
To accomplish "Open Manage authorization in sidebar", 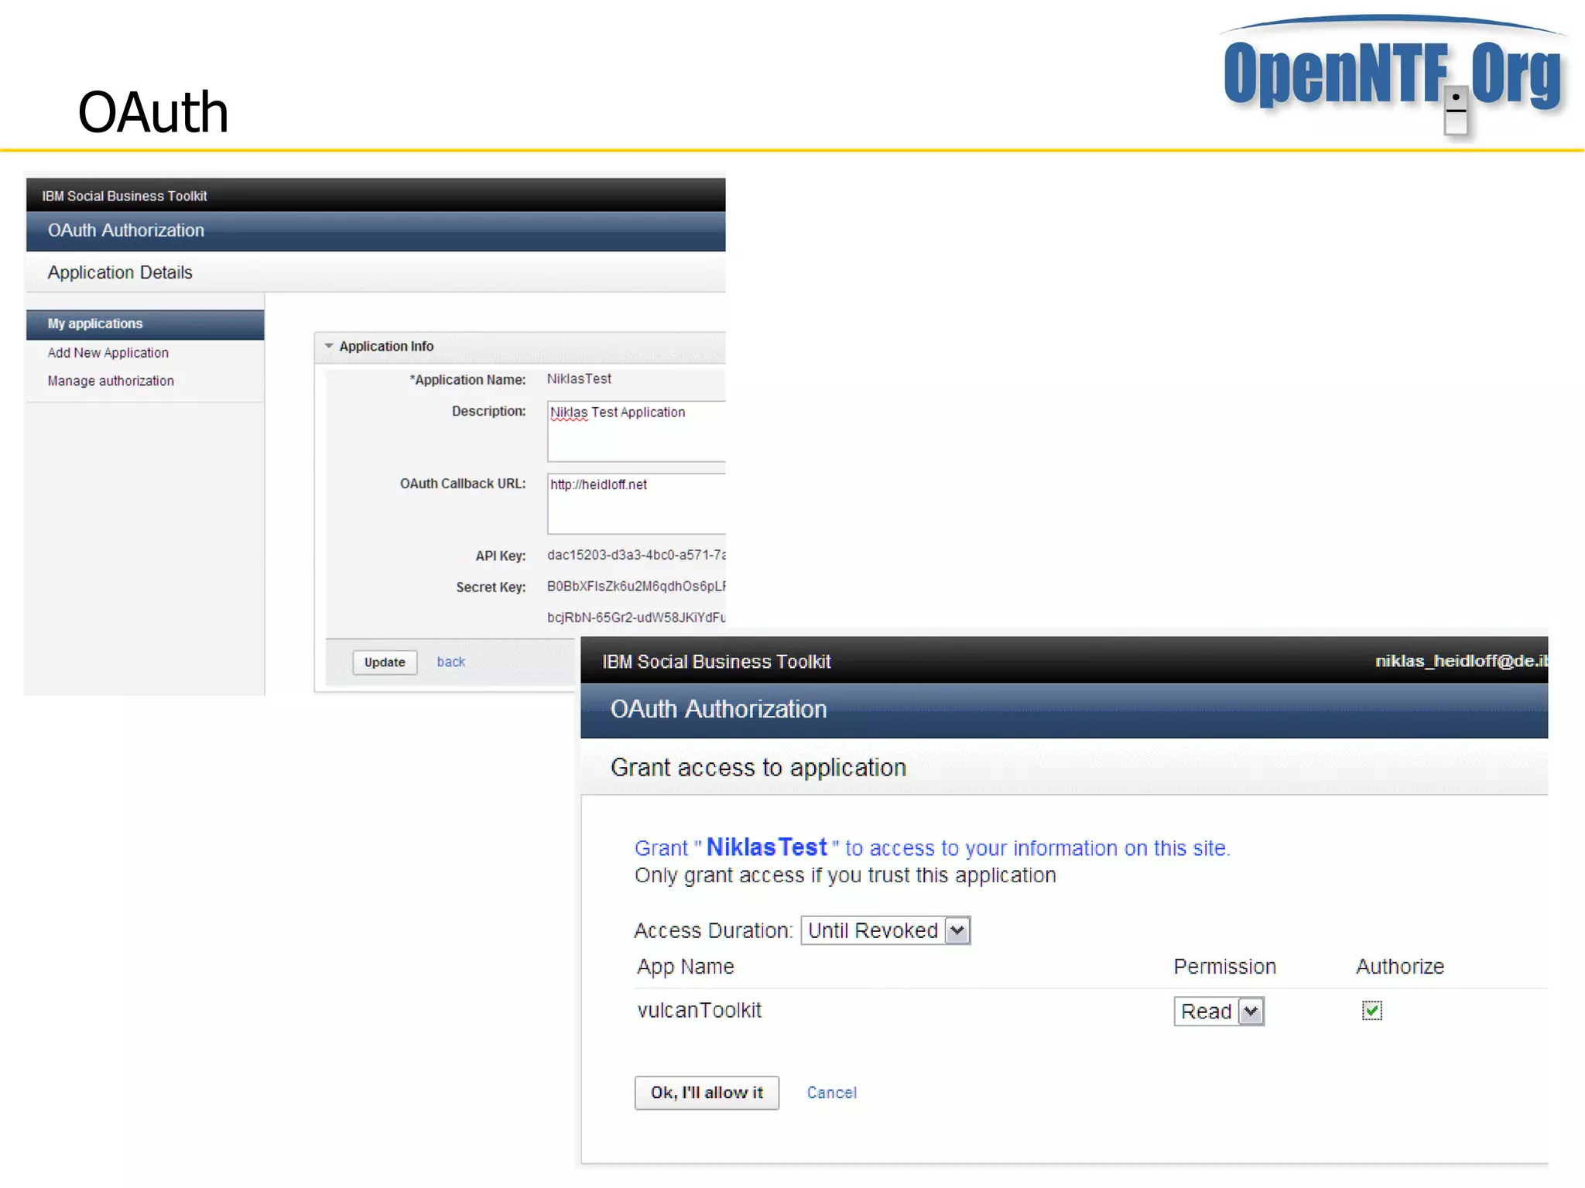I will (111, 381).
